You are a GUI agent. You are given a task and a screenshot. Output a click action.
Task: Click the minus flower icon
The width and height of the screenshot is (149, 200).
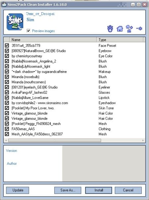click(x=139, y=29)
